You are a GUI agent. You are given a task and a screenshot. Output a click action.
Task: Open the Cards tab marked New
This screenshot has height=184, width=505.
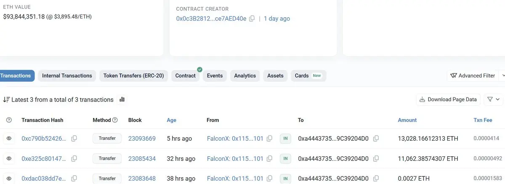308,76
